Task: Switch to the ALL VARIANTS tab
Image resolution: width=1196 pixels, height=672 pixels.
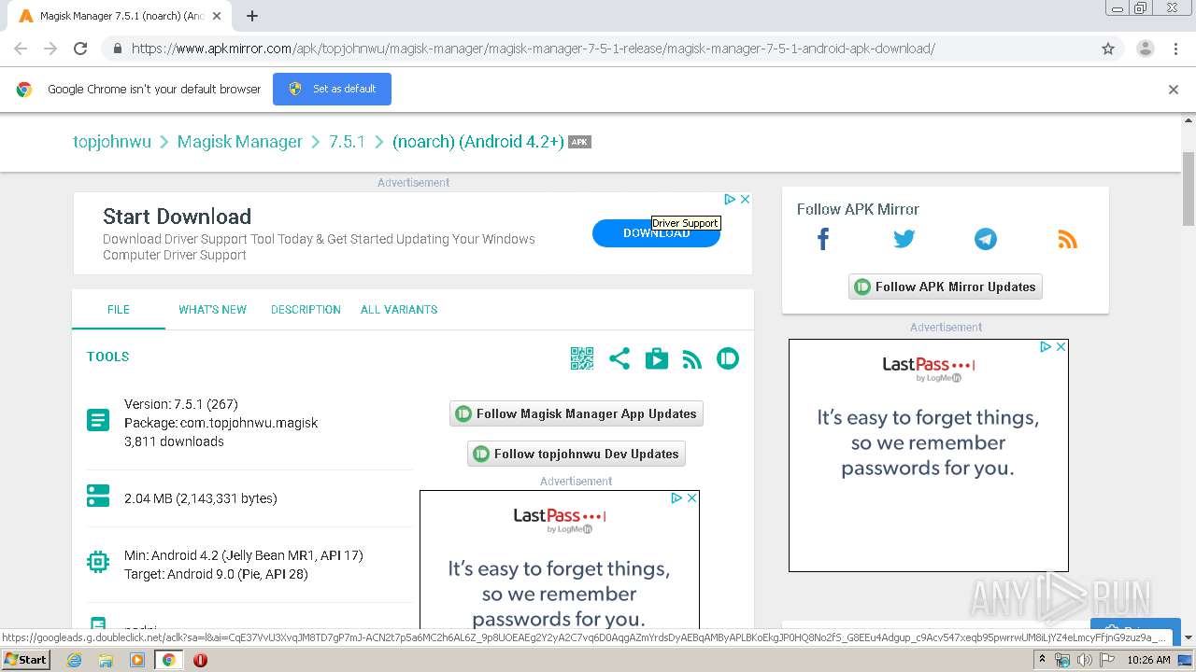Action: [x=399, y=309]
